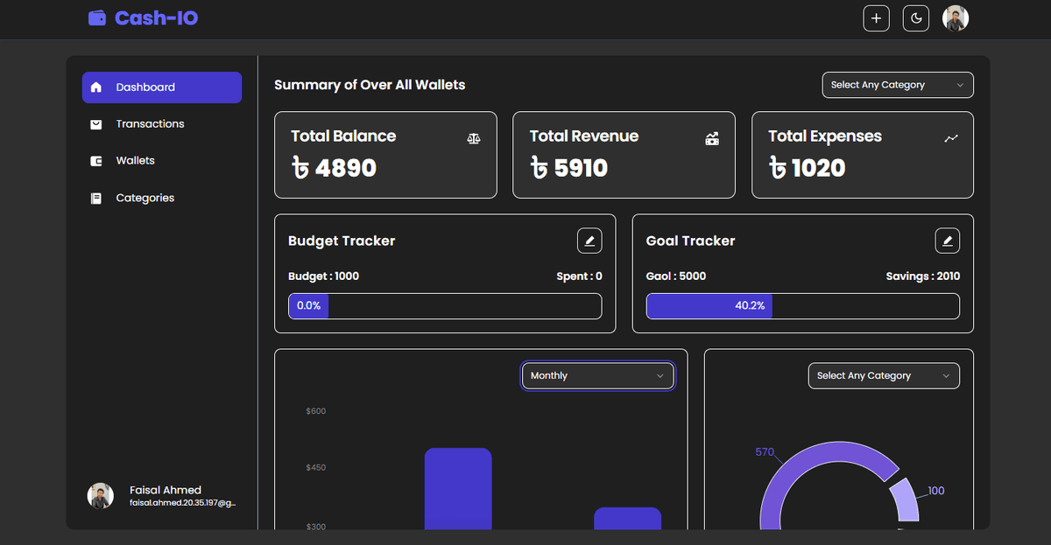Click the Total Expenses value 1020
Viewport: 1051px width, 545px height.
tap(807, 168)
